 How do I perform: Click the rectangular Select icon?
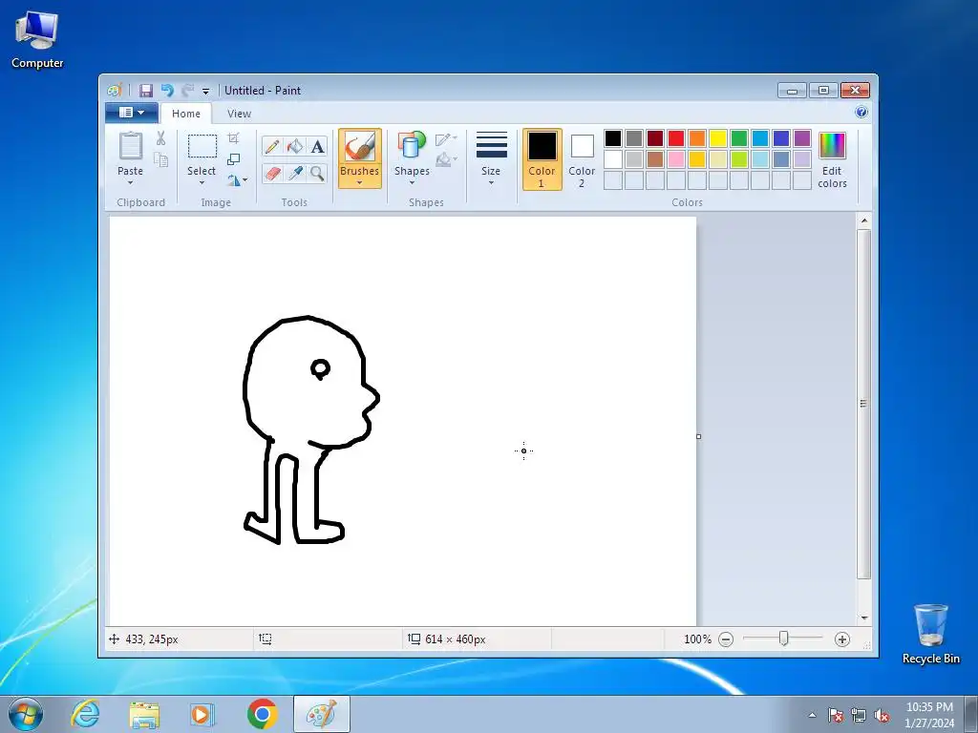coord(202,146)
